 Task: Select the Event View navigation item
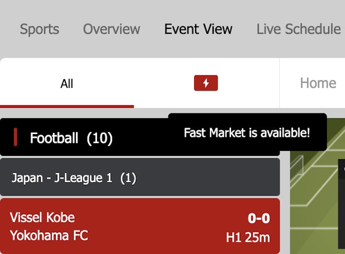click(x=198, y=29)
